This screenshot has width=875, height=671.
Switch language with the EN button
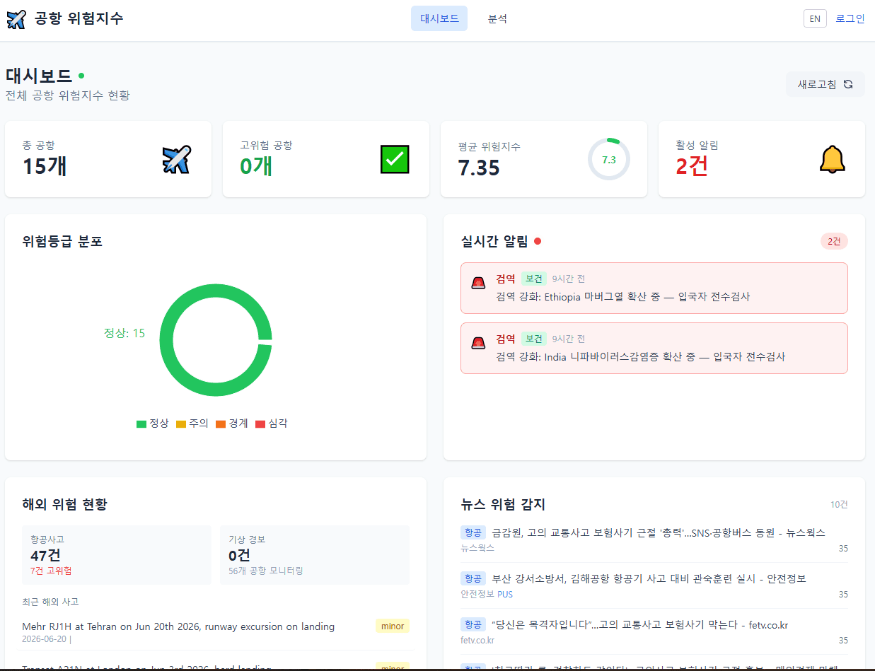pyautogui.click(x=815, y=18)
